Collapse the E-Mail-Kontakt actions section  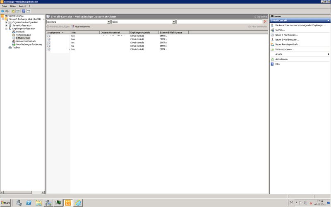point(328,20)
